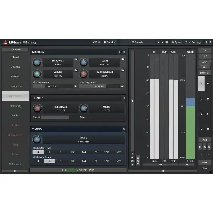Click the redo arrow icon

pos(208,155)
